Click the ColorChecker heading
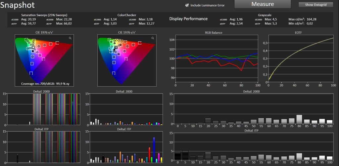Screen dimensions: 339x166 (127, 15)
